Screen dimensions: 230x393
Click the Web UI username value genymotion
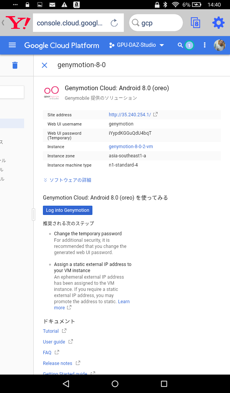pos(121,124)
